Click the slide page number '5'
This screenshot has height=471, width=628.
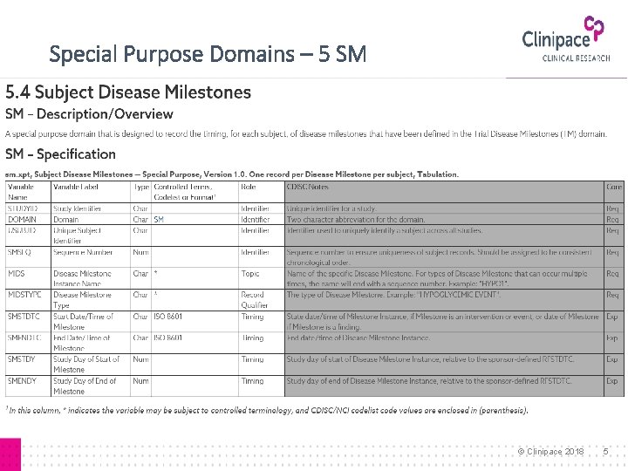(x=605, y=452)
